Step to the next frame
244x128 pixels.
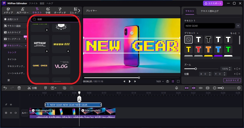click(x=135, y=81)
